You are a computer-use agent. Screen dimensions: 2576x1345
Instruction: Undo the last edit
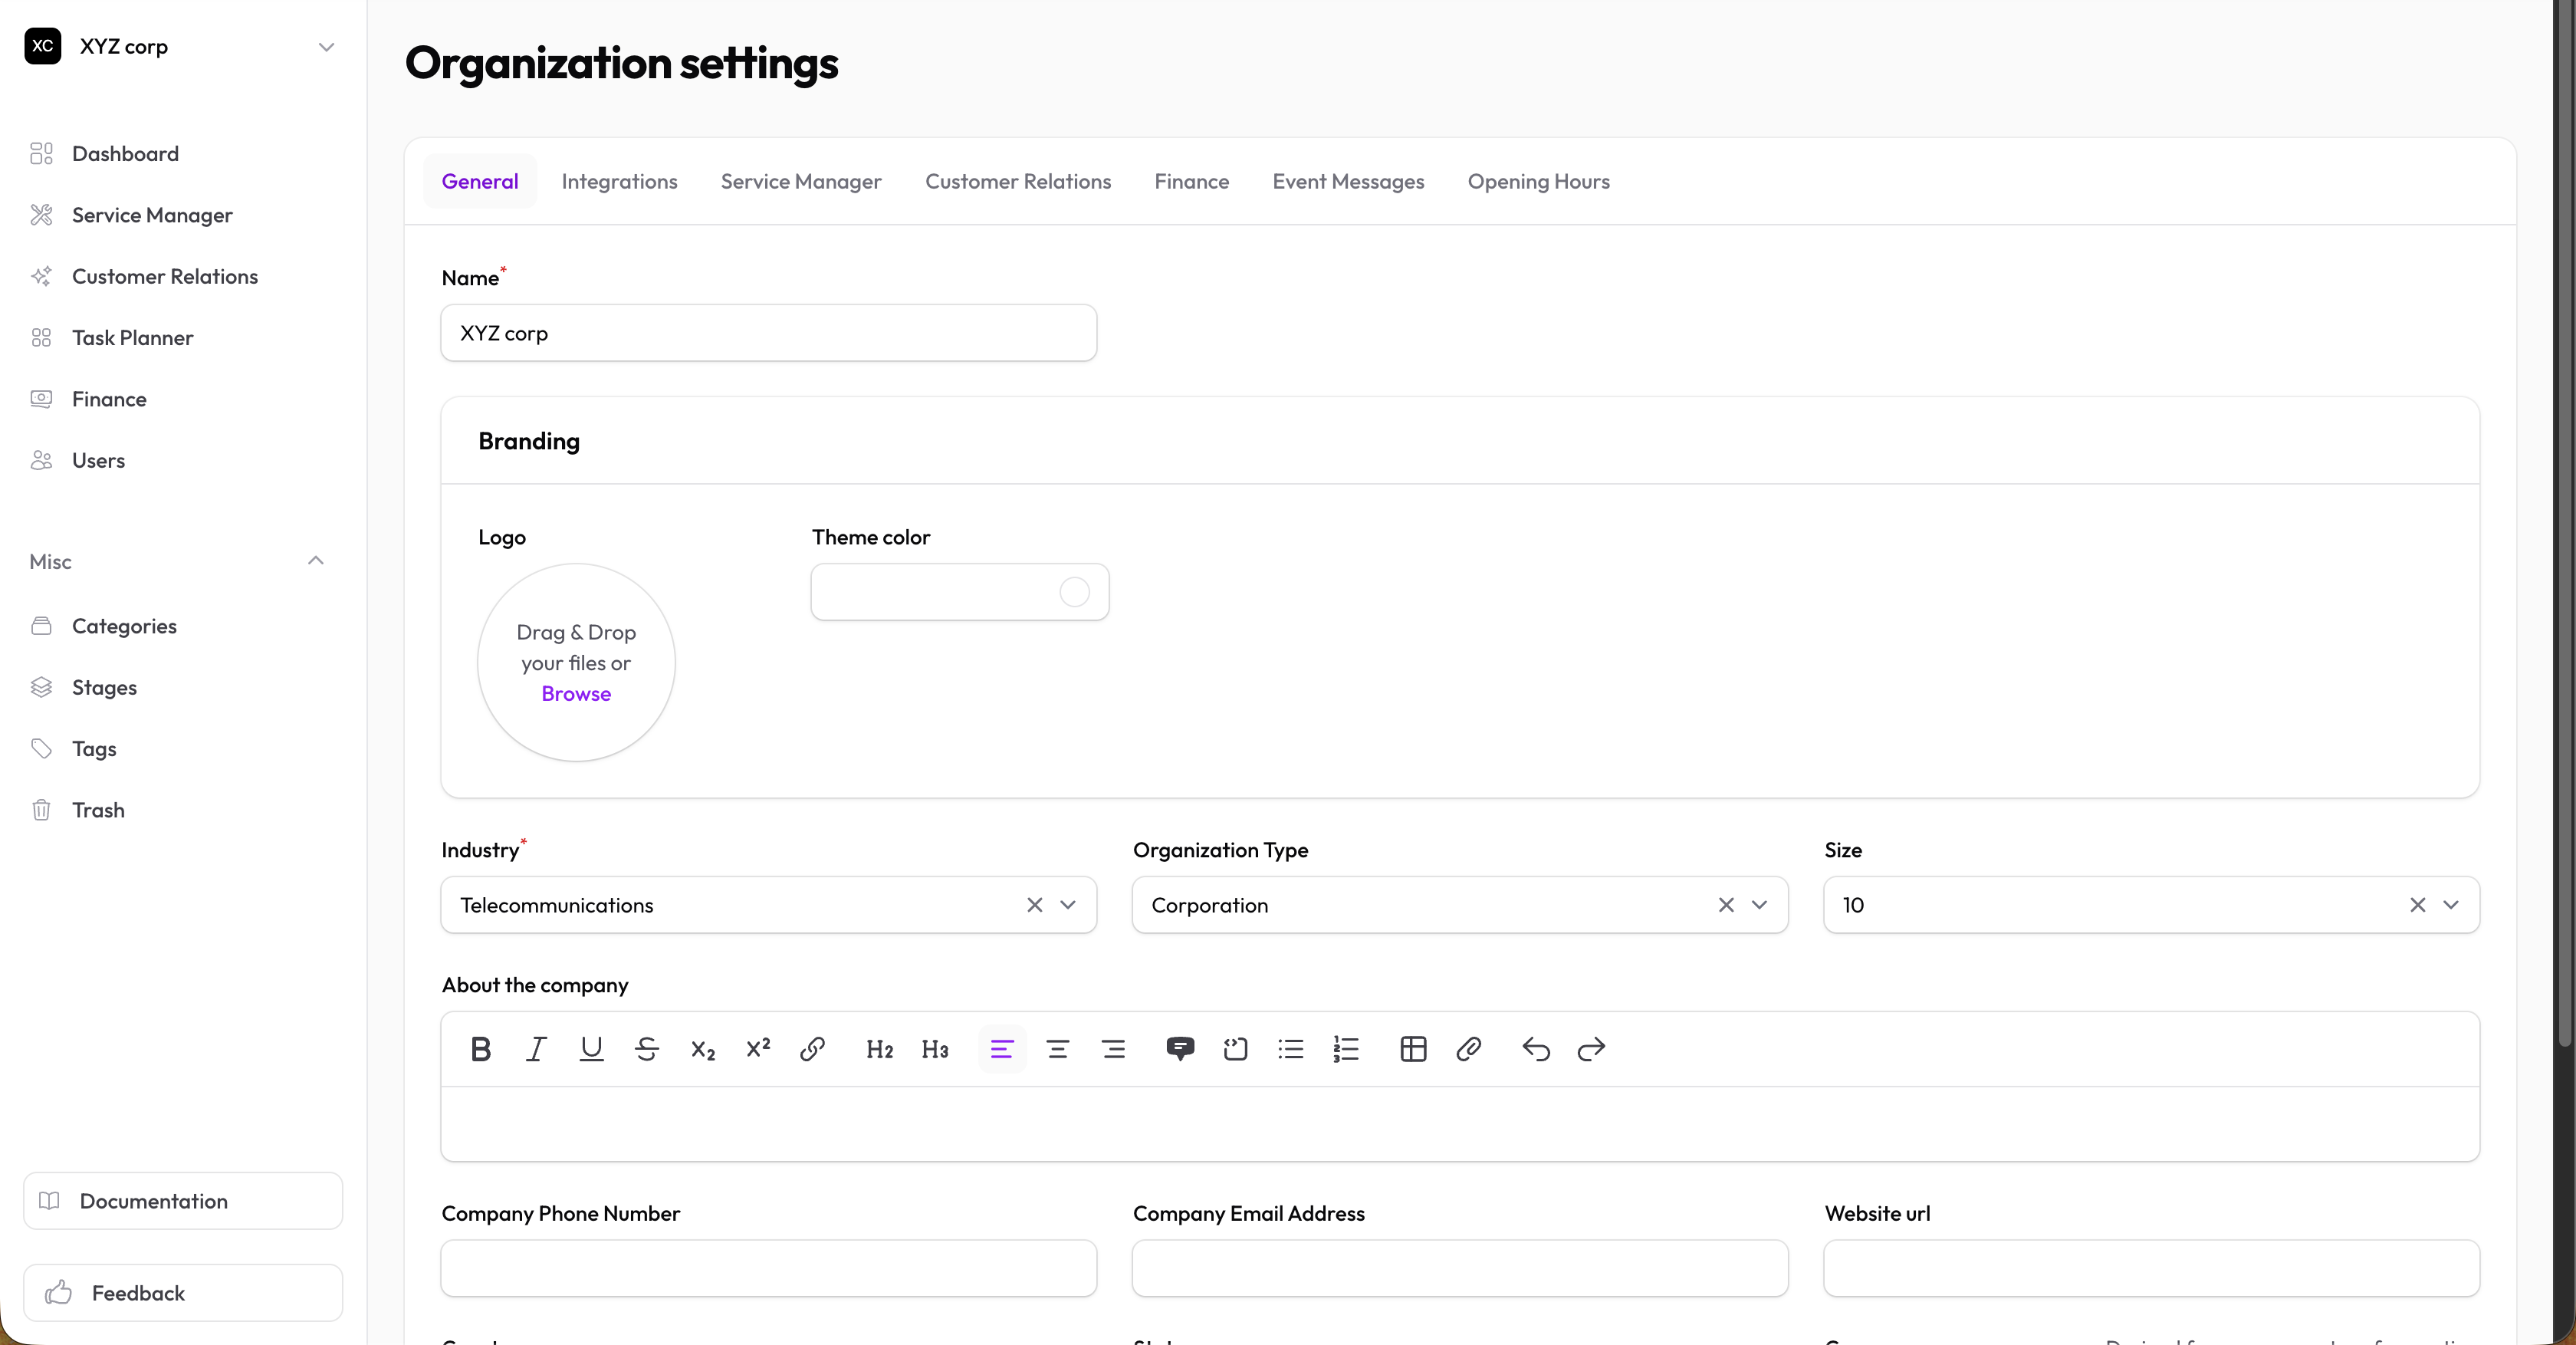point(1536,1049)
